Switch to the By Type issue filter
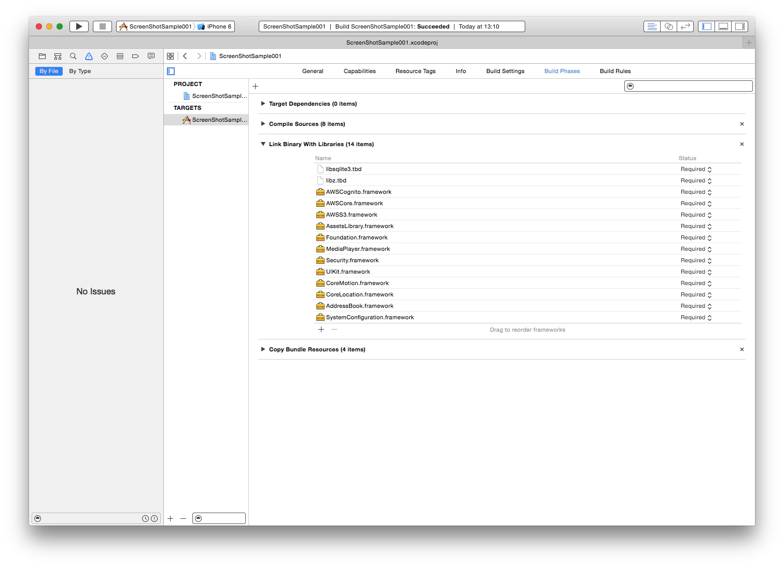The height and width of the screenshot is (567, 784). click(80, 71)
